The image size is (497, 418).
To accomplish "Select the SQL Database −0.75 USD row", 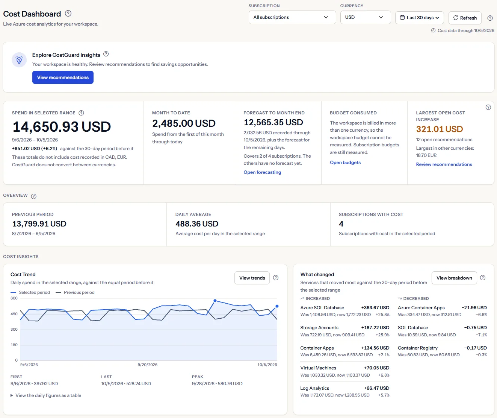I will click(x=442, y=331).
